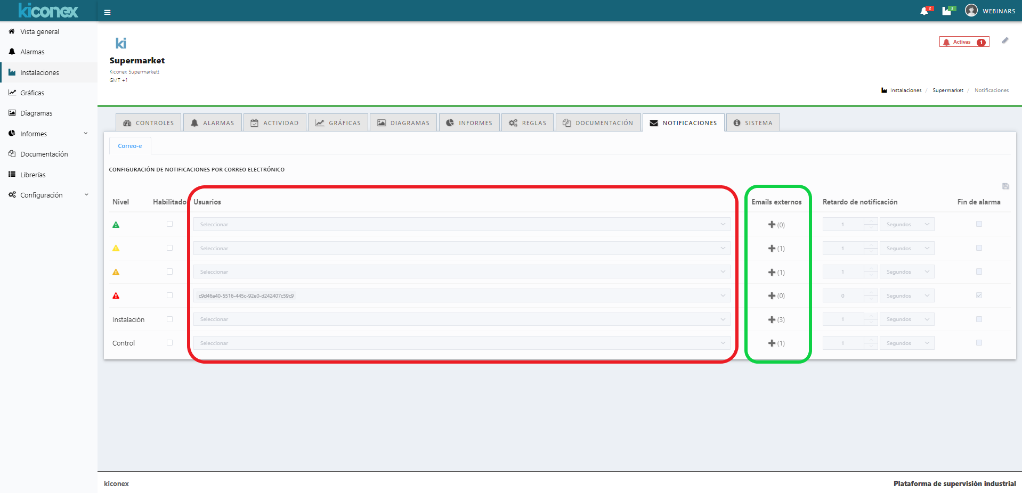Open the WEBINARS user profile icon
This screenshot has width=1022, height=493.
pos(971,11)
